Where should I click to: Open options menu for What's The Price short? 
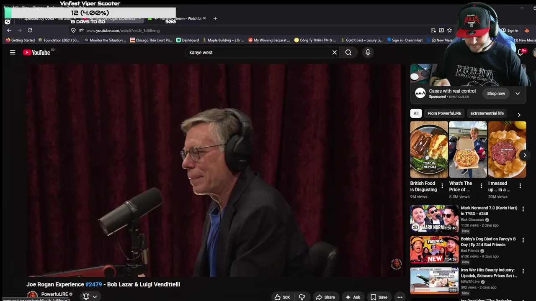tap(481, 186)
